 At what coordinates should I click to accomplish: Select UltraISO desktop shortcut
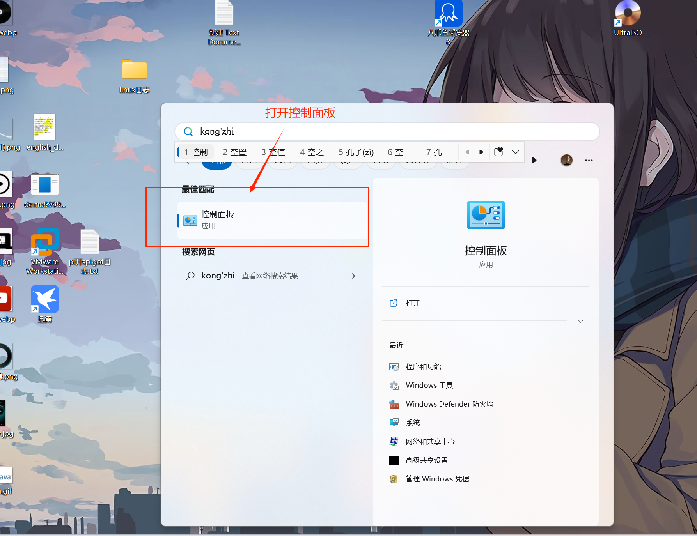pos(628,19)
